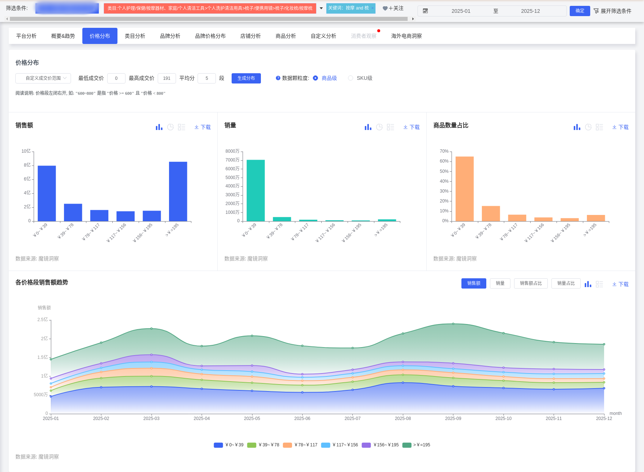
Task: Click the calendar icon in date range
Action: click(425, 11)
